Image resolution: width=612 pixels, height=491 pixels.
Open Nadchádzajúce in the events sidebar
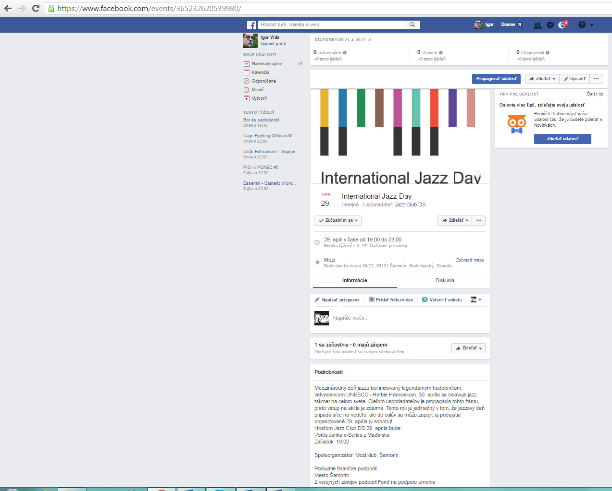pos(267,64)
